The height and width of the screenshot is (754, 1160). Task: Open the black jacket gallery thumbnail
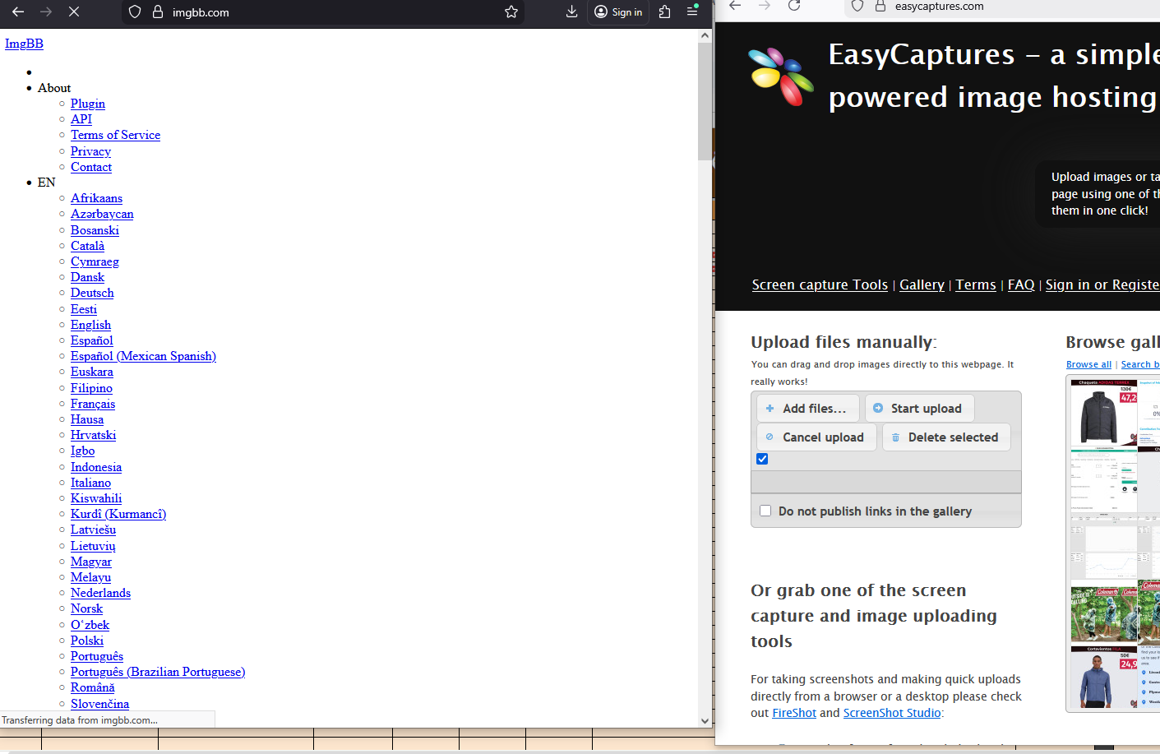(1103, 413)
